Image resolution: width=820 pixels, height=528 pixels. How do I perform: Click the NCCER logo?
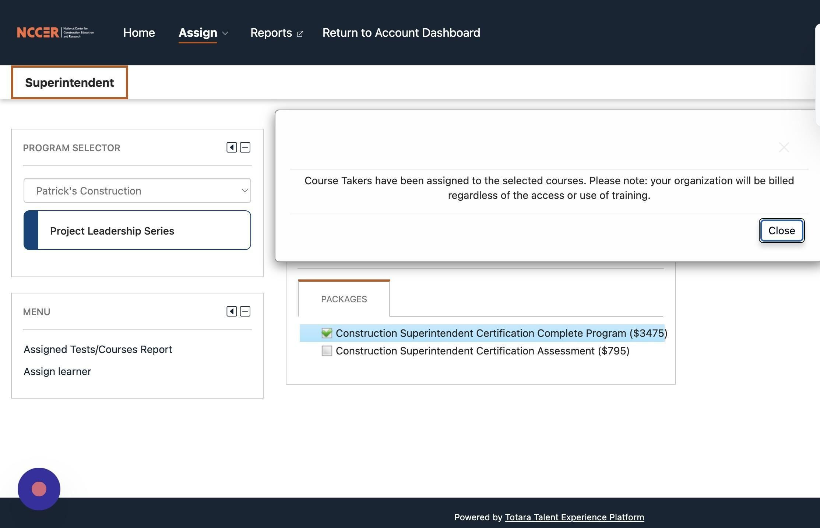tap(55, 32)
